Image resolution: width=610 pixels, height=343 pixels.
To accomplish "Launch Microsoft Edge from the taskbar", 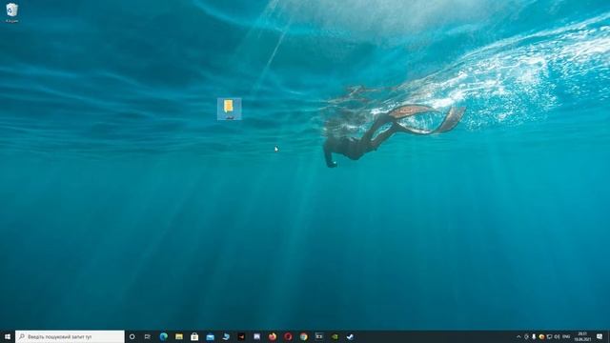I will pyautogui.click(x=163, y=336).
